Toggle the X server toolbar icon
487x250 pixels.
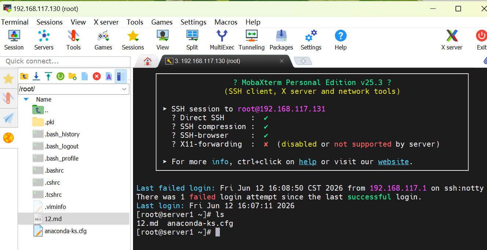pyautogui.click(x=451, y=40)
